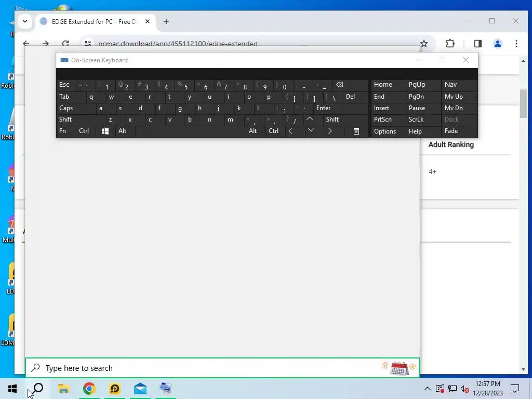532x399 pixels.
Task: Go back in Chrome
Action: (x=26, y=44)
